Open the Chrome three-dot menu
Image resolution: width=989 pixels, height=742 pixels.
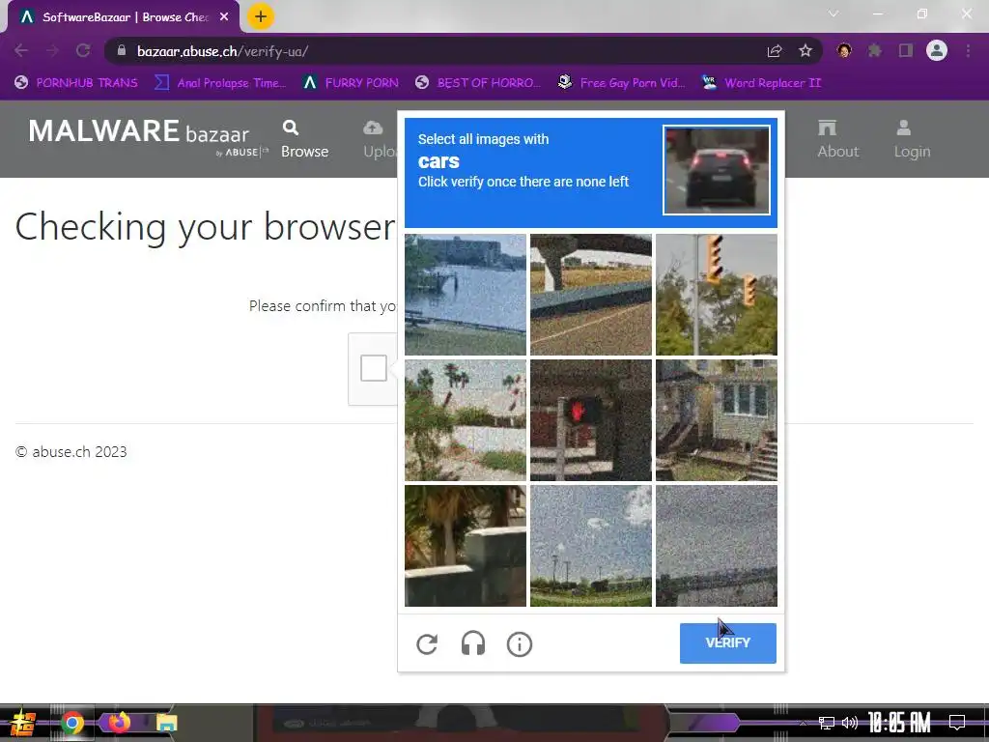pos(968,50)
